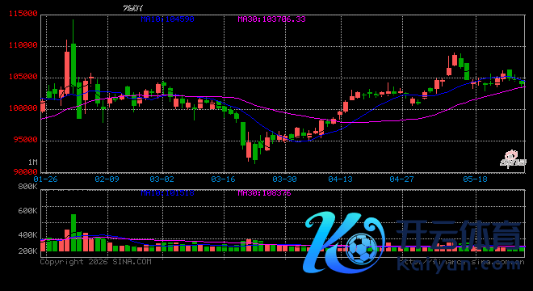
Task: Click the MA30:103706.33 moving average label
Action: (271, 19)
